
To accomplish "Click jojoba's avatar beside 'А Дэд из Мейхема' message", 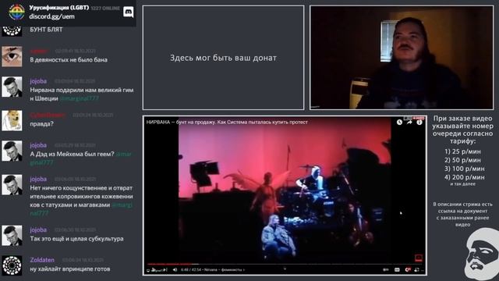I will point(12,151).
